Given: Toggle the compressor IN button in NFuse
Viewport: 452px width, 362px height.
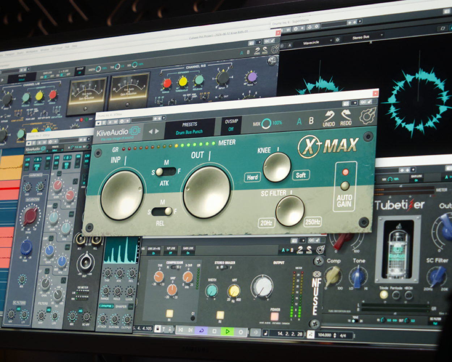Looking at the screenshot, I should [x=169, y=314].
